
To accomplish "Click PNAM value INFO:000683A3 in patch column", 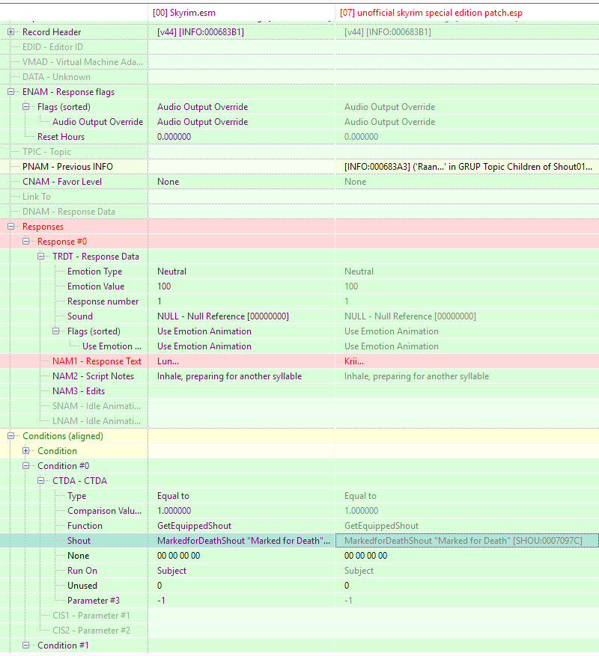I will [468, 167].
